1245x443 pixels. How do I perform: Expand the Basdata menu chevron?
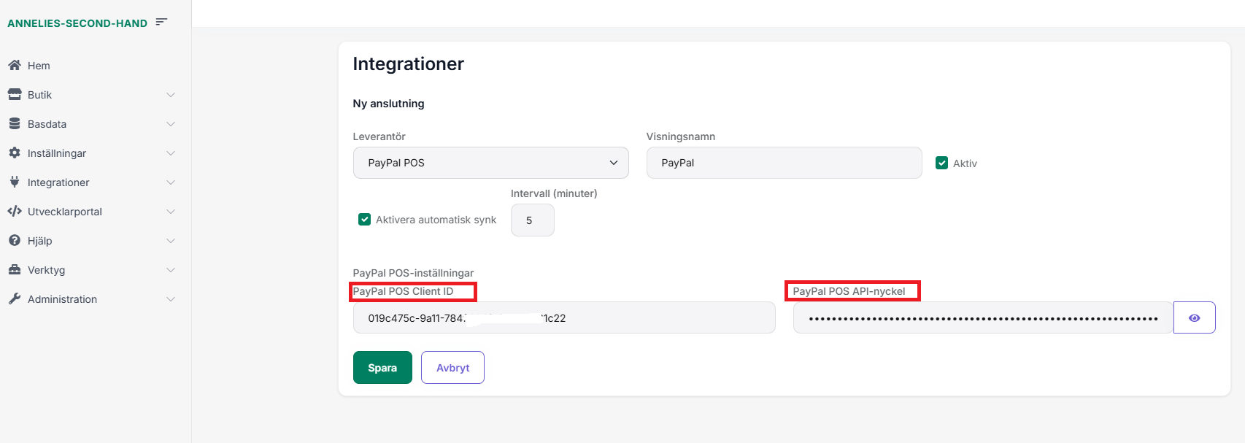170,124
